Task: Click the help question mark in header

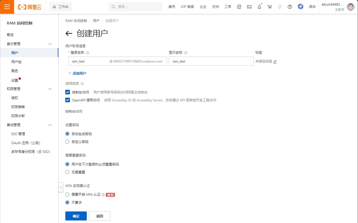Action: pos(290,7)
